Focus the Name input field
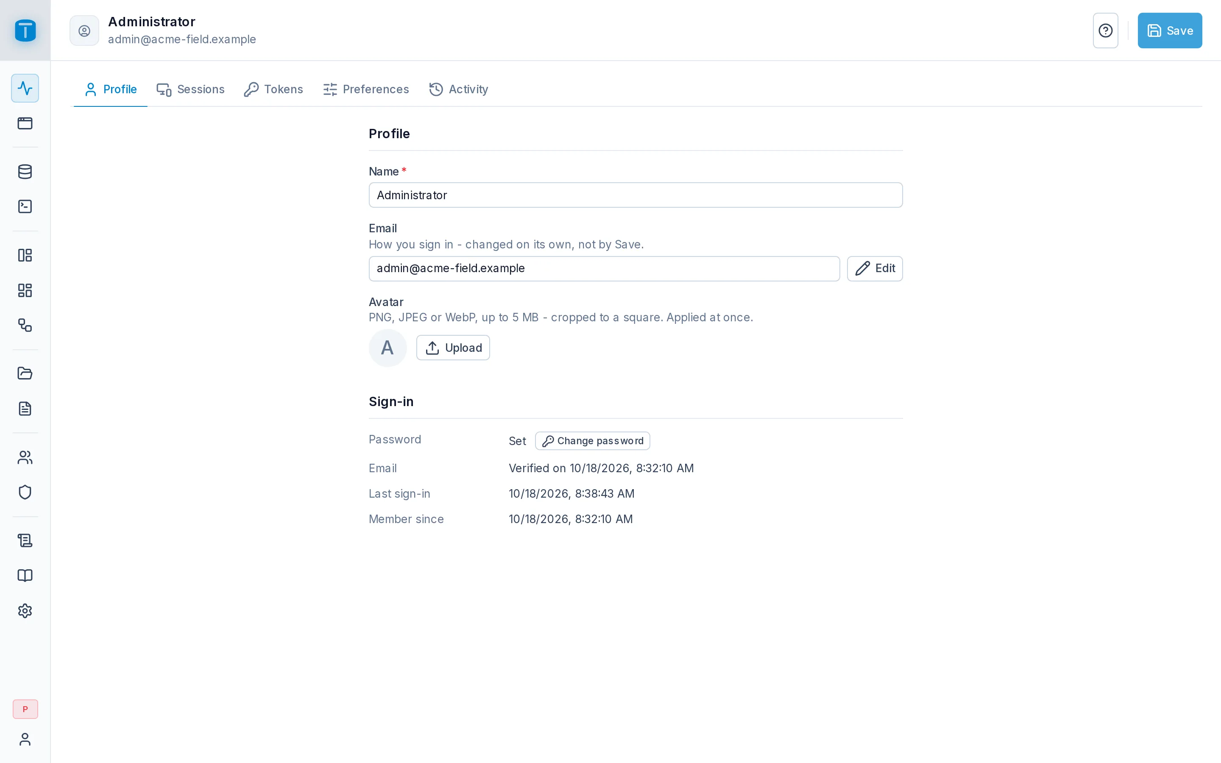This screenshot has width=1221, height=763. 635,195
